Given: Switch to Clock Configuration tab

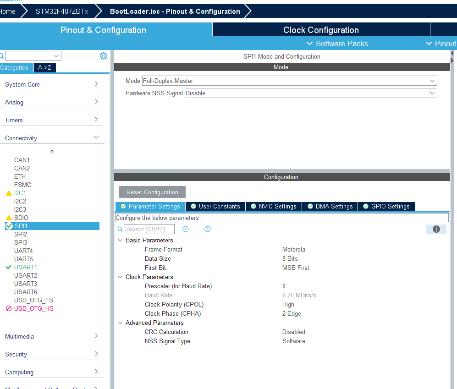Looking at the screenshot, I should click(x=321, y=30).
